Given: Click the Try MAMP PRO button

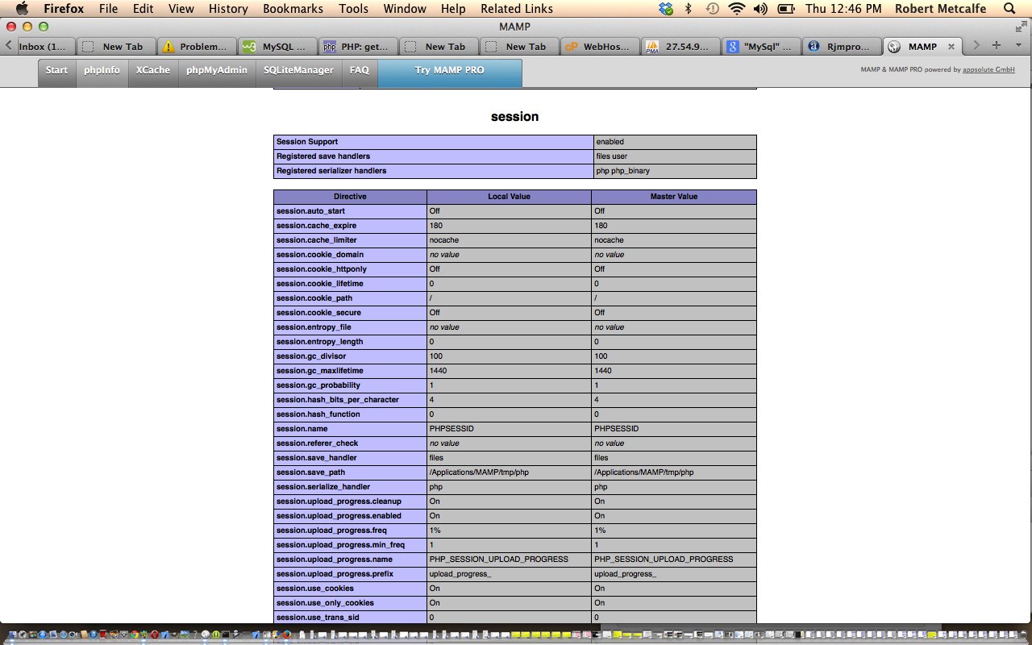Looking at the screenshot, I should [449, 70].
